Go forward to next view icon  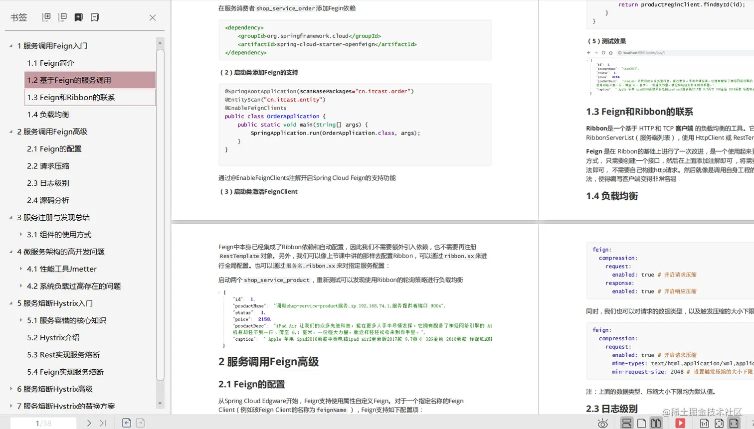click(141, 423)
